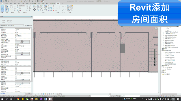Click Edit button for View Range

(22, 73)
